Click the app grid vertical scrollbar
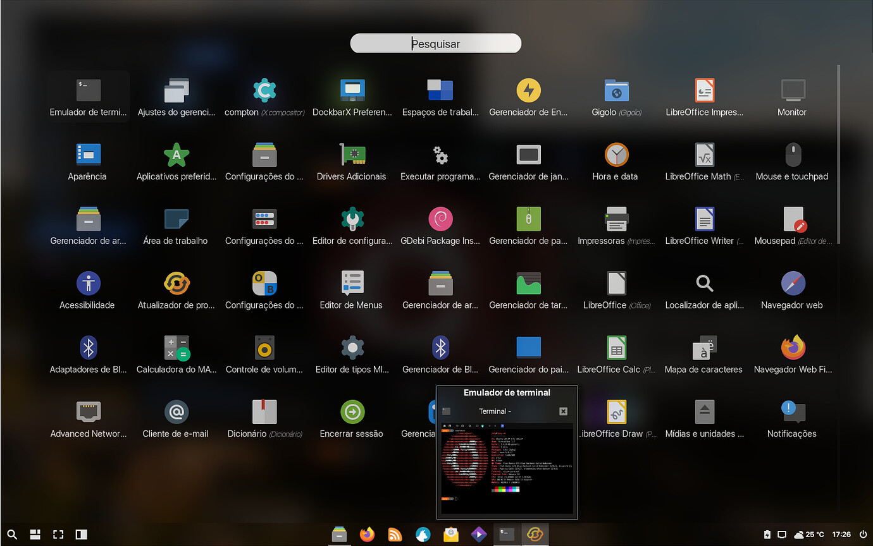This screenshot has width=873, height=546. click(839, 154)
